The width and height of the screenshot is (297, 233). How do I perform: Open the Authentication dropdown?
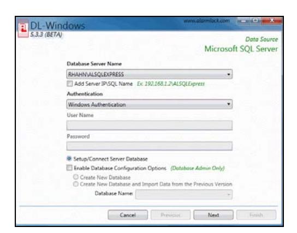150,104
